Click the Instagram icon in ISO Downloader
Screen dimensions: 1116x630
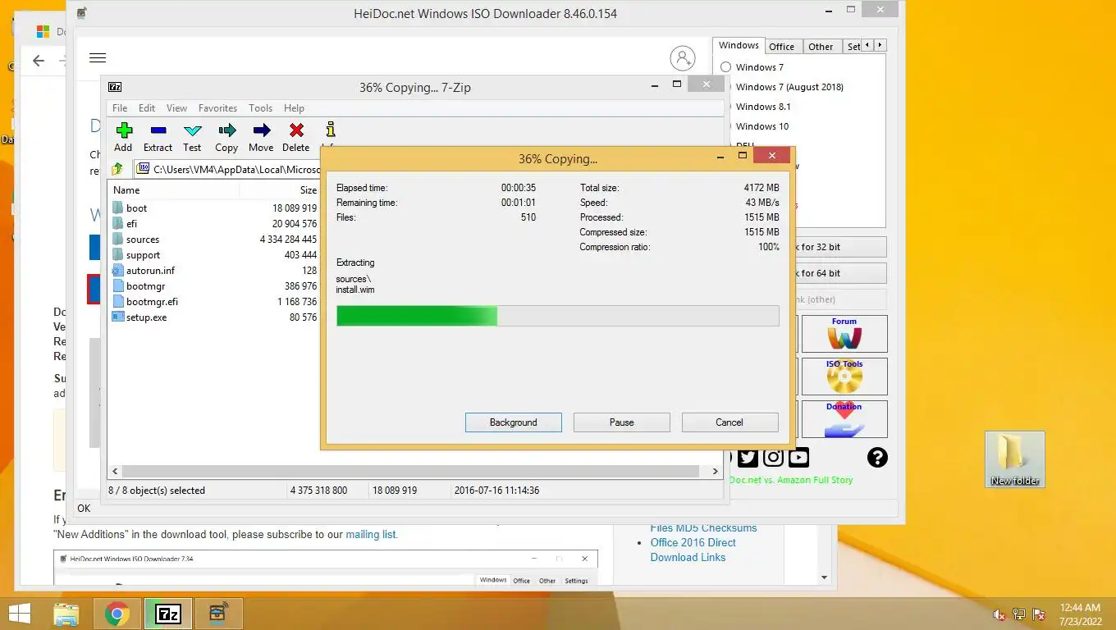pyautogui.click(x=773, y=458)
